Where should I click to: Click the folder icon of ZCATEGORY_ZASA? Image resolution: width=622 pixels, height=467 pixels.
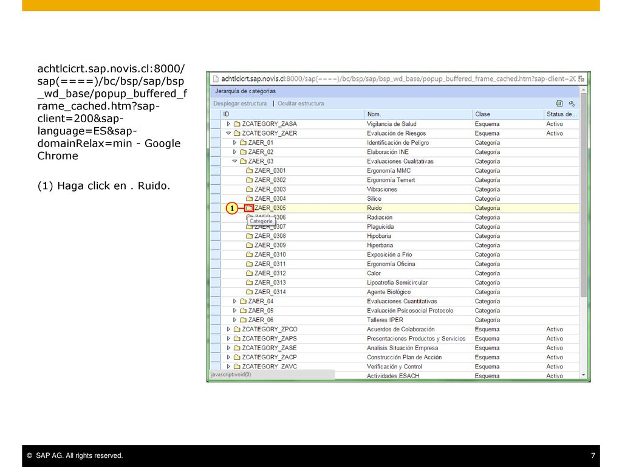[x=237, y=124]
